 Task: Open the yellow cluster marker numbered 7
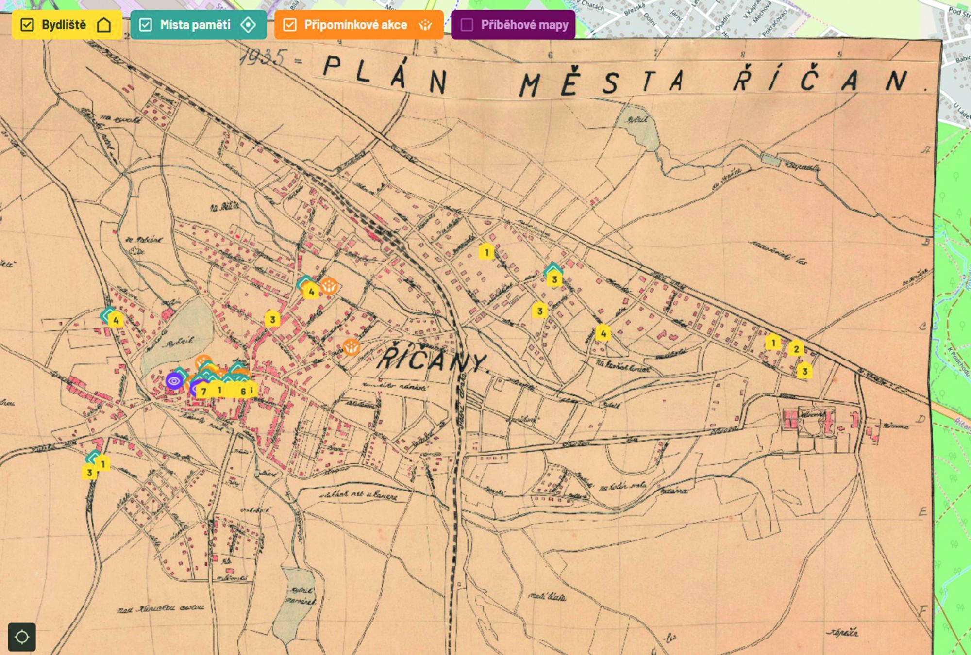(204, 391)
